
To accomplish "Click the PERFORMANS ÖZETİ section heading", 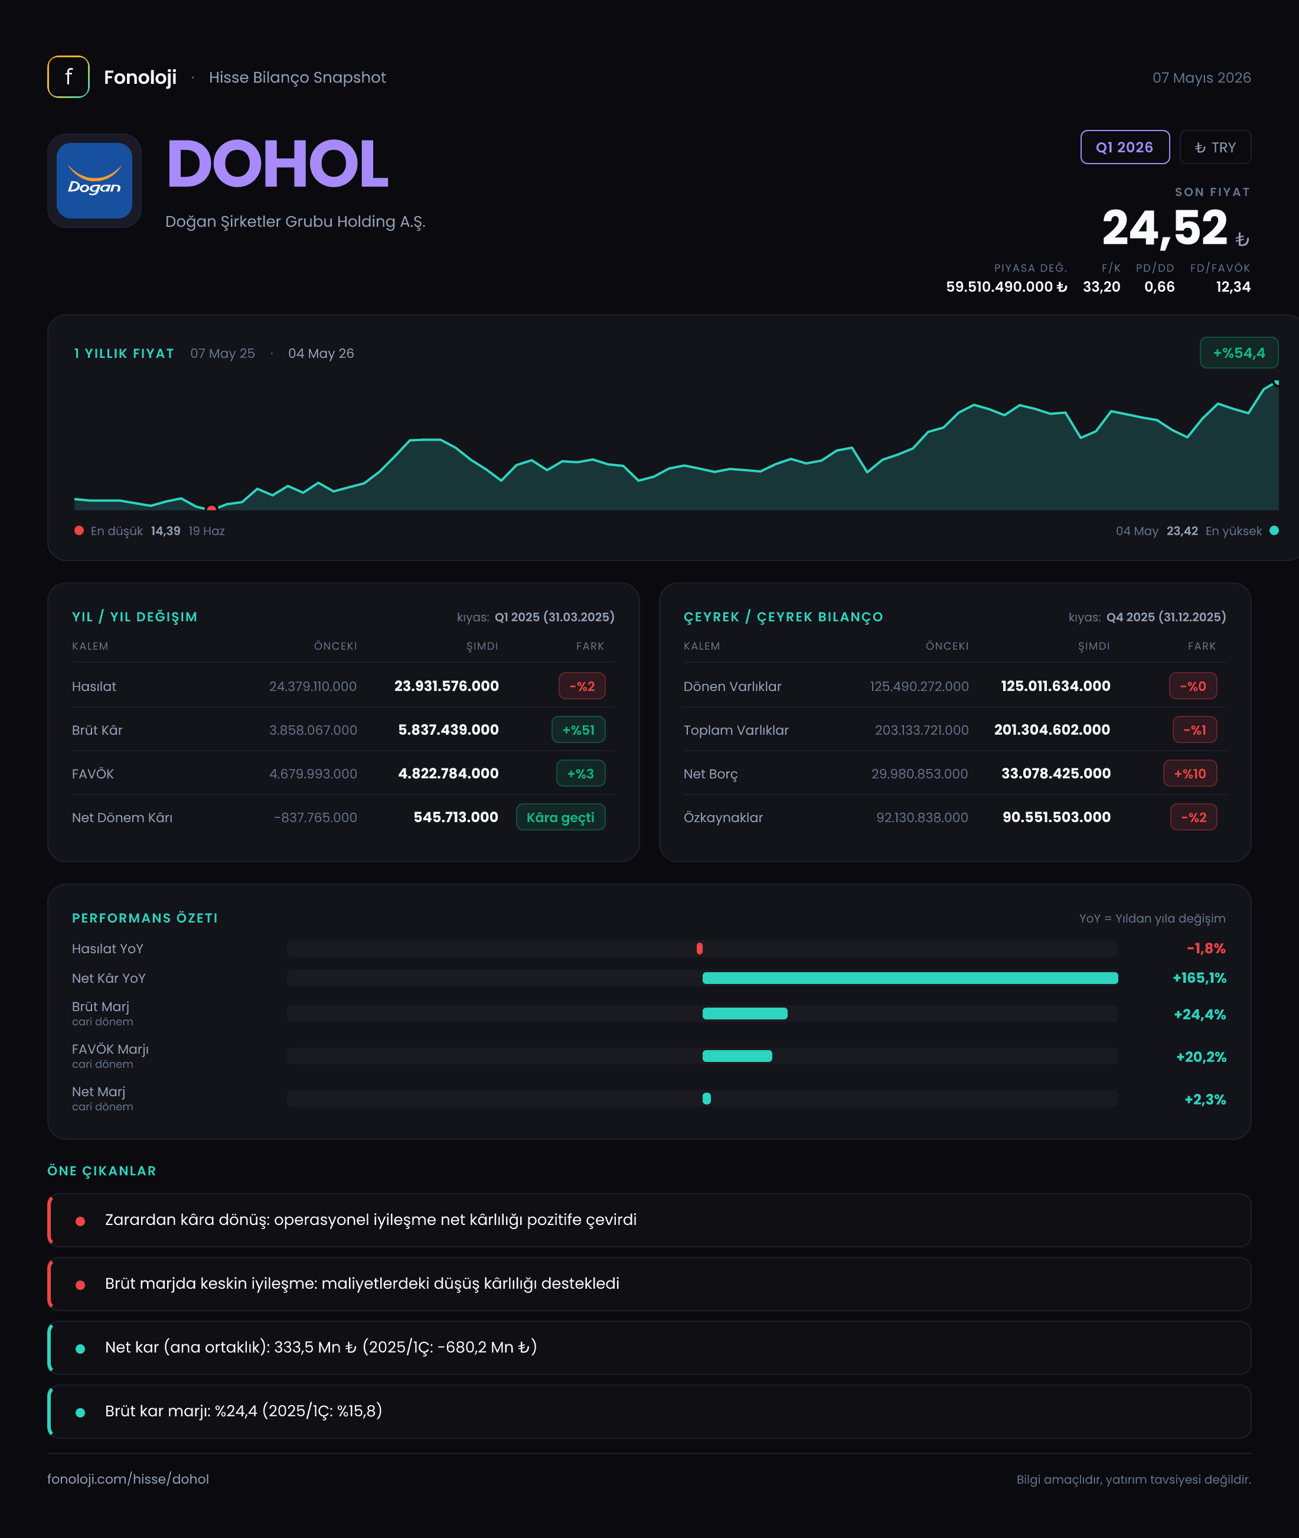I will (145, 918).
